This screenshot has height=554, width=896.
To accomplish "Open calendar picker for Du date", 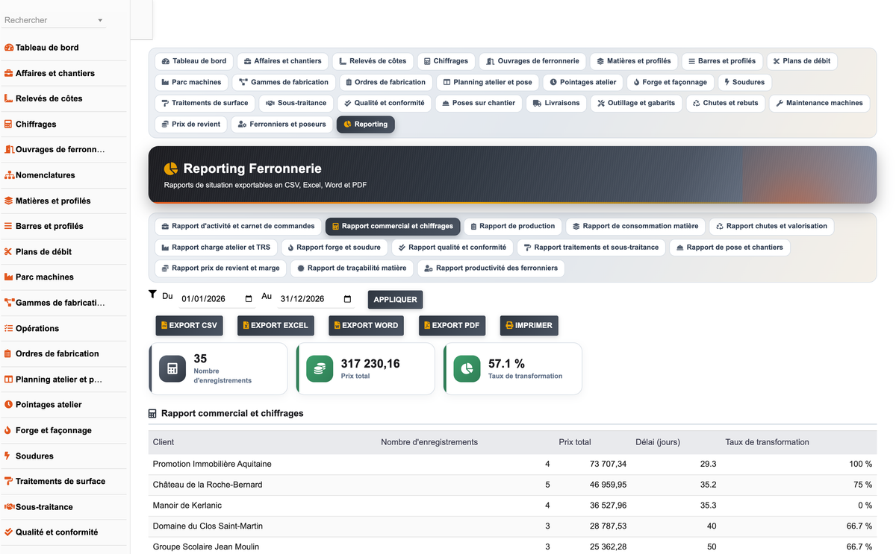I will click(249, 299).
